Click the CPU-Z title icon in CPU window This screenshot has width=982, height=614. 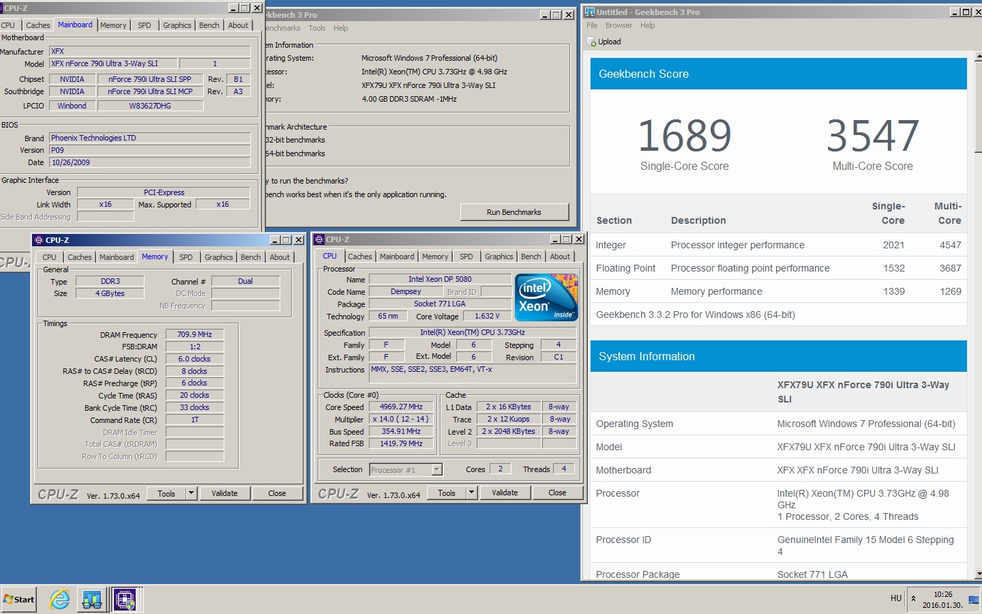tap(319, 239)
